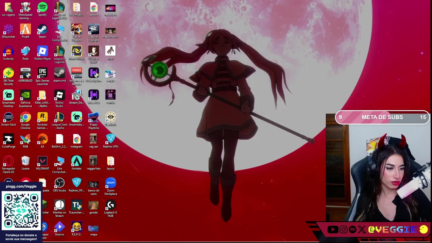Select the corrida image file
This screenshot has height=243, width=432.
(x=110, y=97)
